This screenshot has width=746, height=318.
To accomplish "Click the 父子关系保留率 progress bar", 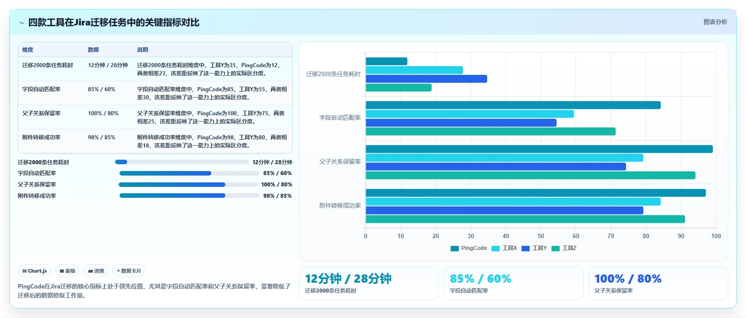I will (x=188, y=185).
